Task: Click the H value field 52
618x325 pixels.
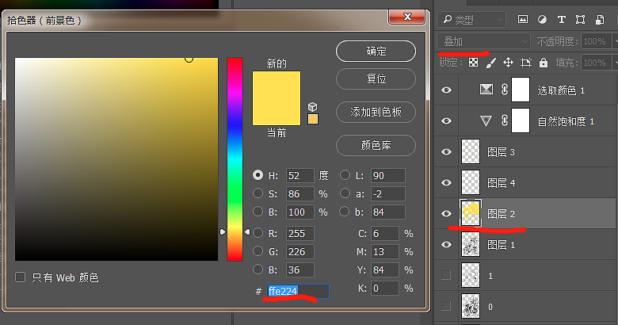Action: (300, 175)
